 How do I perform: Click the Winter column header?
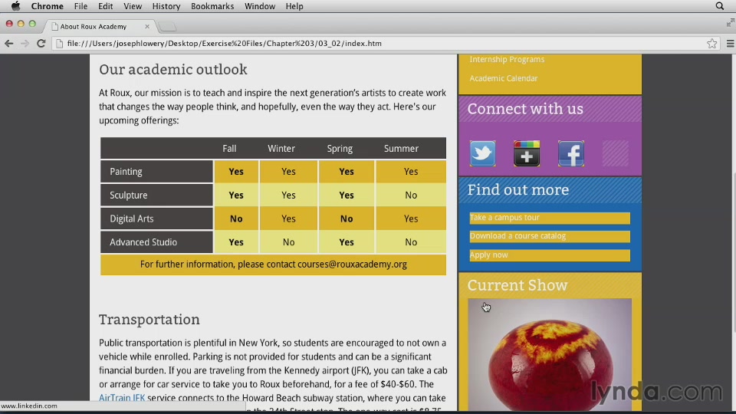281,148
